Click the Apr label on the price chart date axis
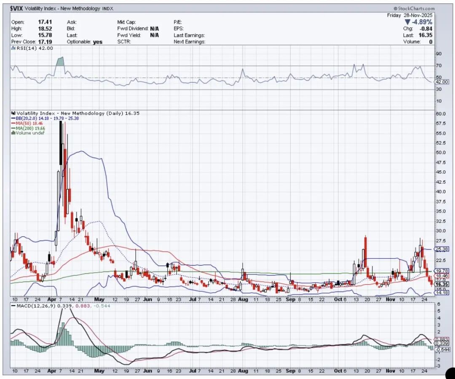 (52, 299)
